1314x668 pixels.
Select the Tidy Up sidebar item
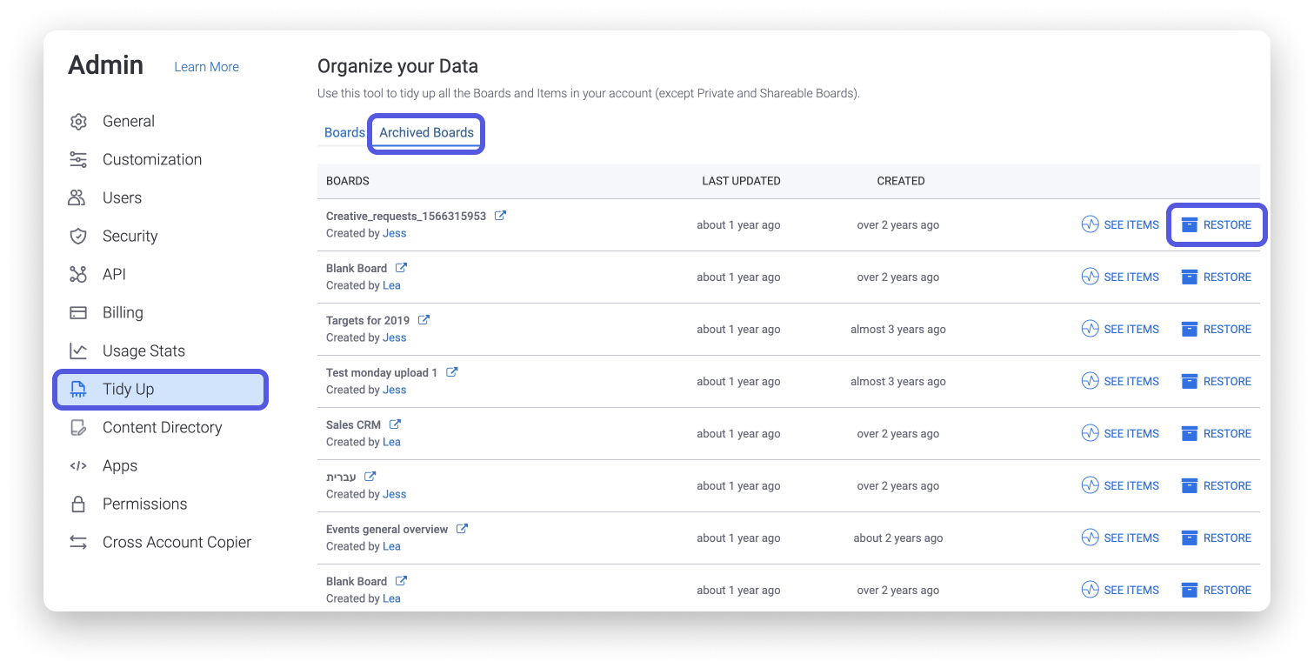tap(161, 389)
